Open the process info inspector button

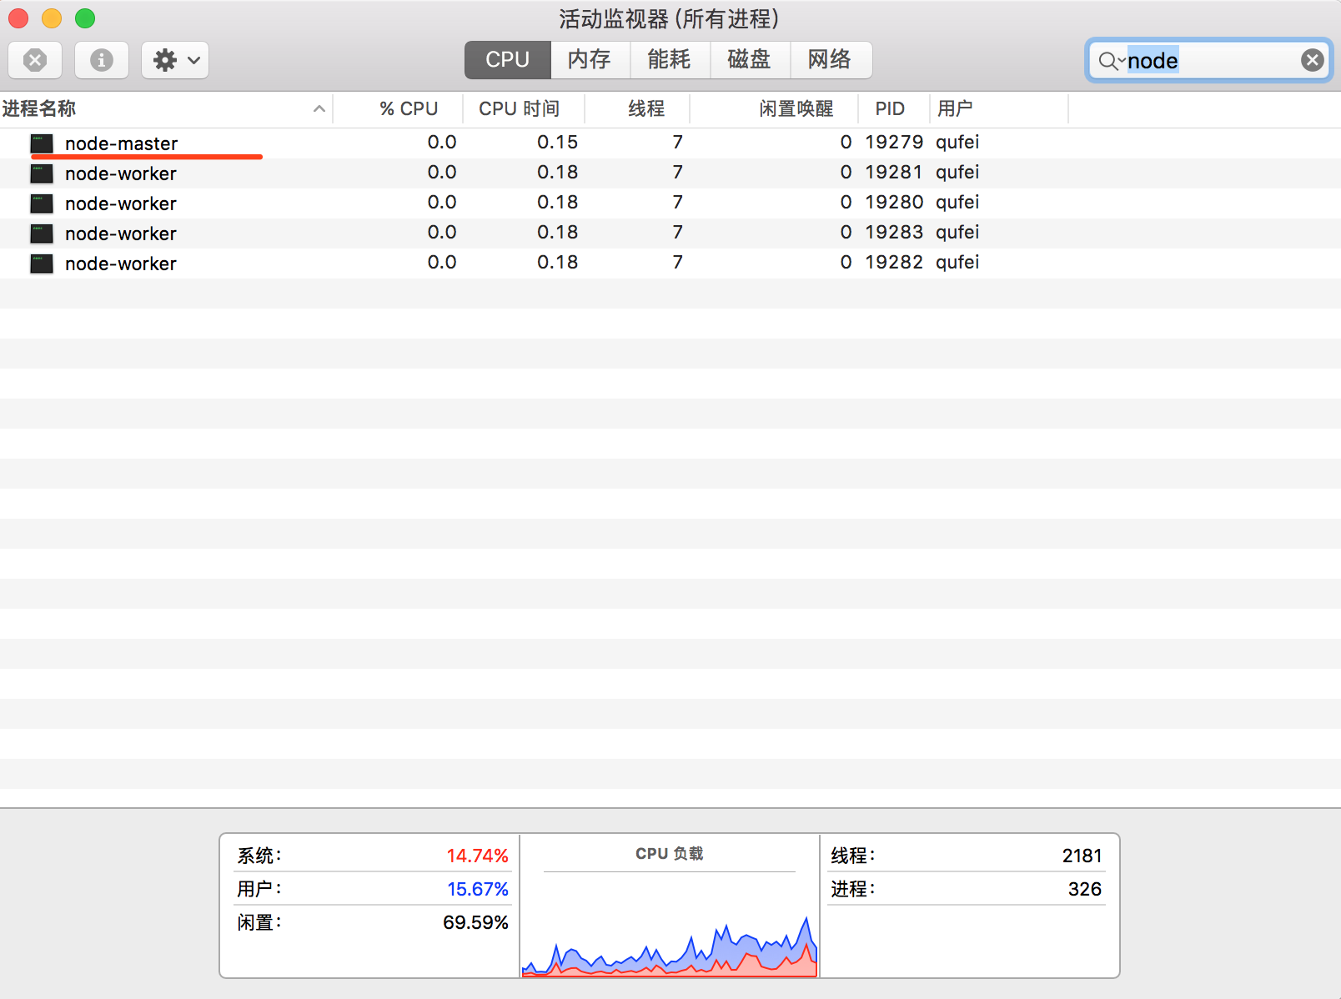pos(102,60)
